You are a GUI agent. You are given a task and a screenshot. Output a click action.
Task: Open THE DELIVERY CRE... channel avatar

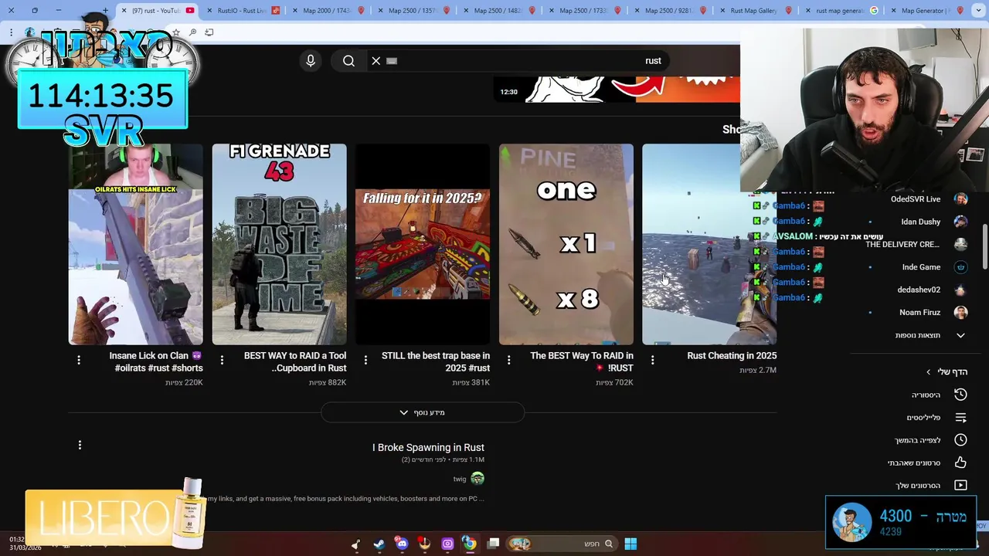960,244
